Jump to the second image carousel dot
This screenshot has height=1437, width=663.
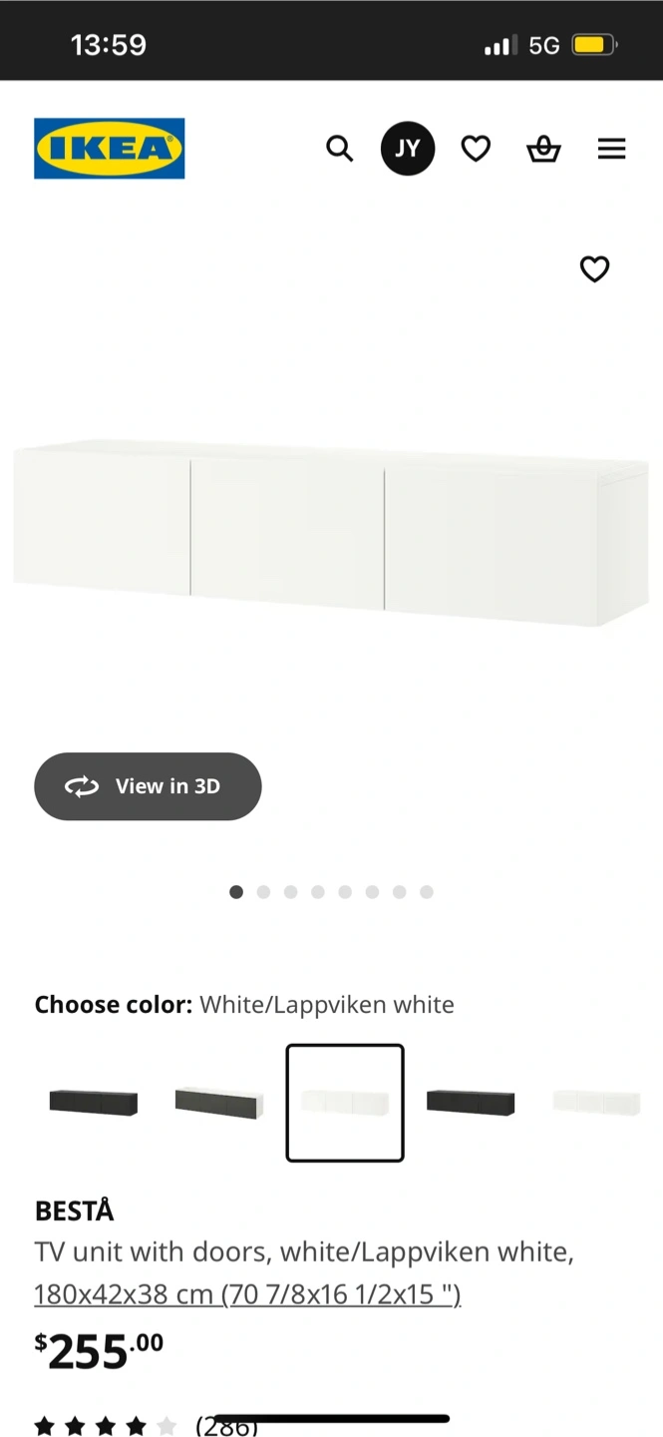tap(263, 892)
